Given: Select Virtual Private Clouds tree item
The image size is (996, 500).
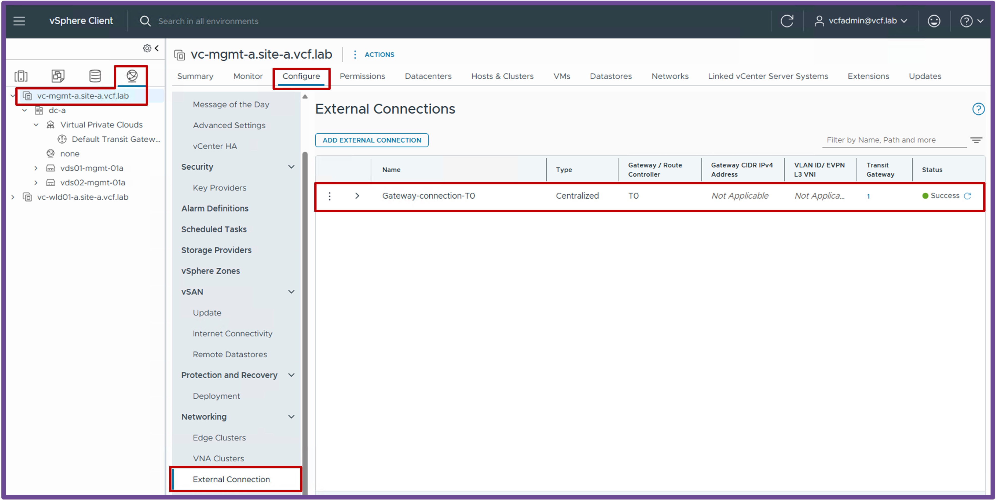Looking at the screenshot, I should pyautogui.click(x=101, y=125).
